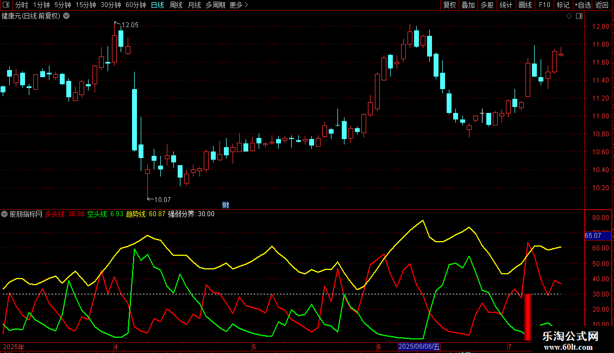
Task: Select the 15分钟 period tab
Action: (86, 5)
